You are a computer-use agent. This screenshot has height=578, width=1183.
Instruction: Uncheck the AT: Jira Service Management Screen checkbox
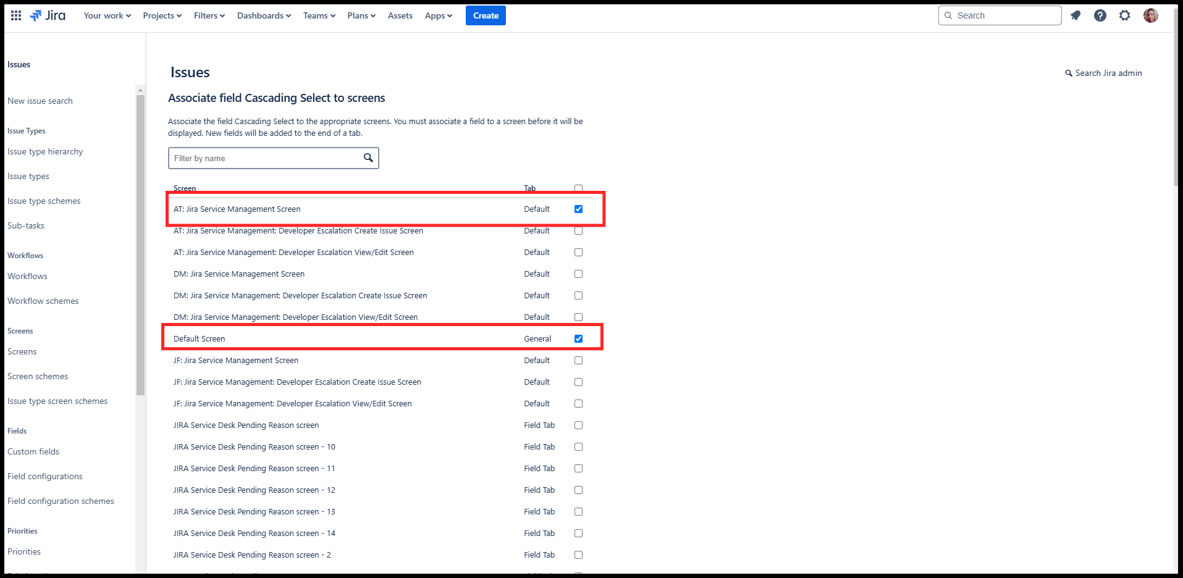pos(578,209)
